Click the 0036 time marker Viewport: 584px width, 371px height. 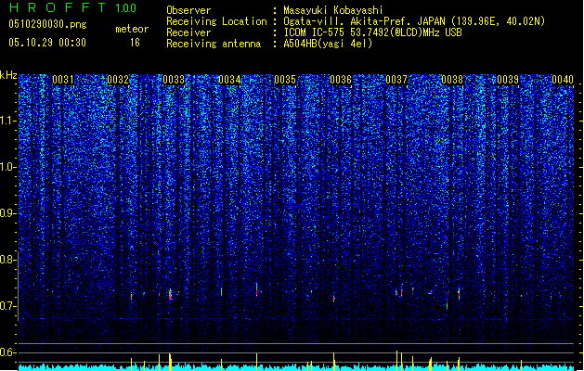tap(341, 80)
